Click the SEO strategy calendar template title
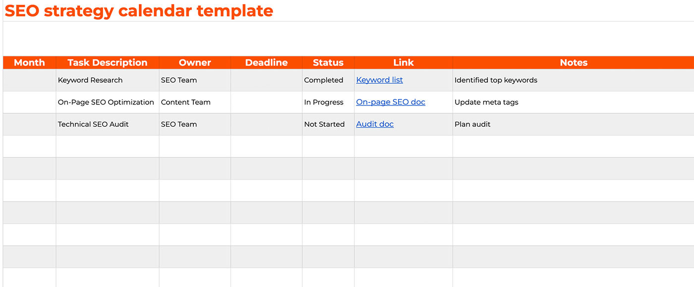694x287 pixels. 139,10
